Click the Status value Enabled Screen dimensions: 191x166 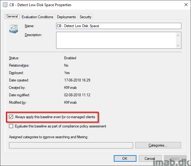point(70,58)
